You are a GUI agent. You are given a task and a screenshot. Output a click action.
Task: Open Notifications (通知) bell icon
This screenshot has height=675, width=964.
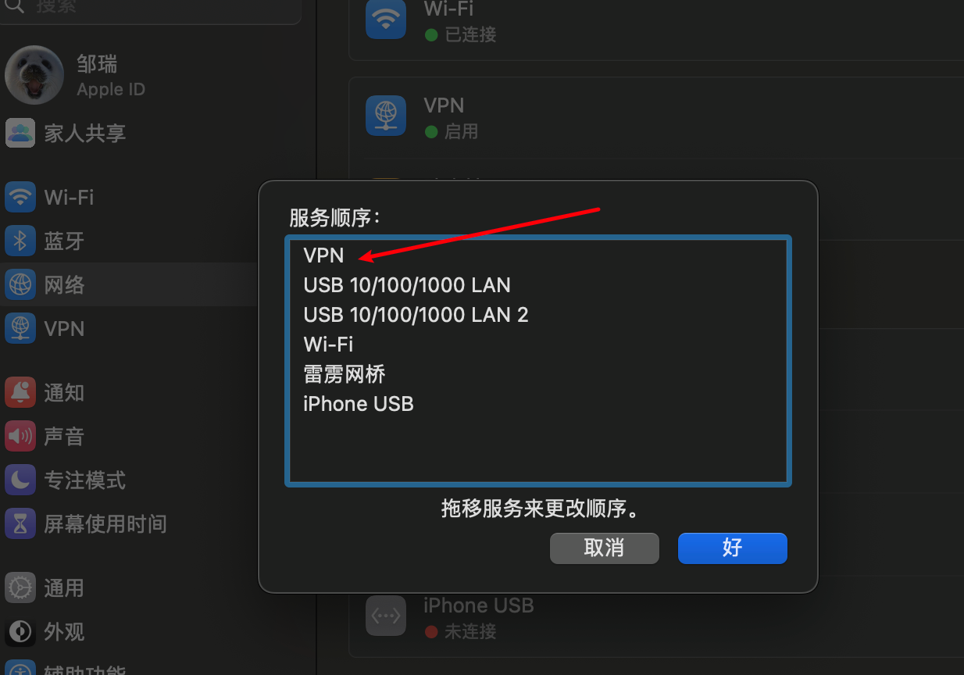[x=20, y=393]
